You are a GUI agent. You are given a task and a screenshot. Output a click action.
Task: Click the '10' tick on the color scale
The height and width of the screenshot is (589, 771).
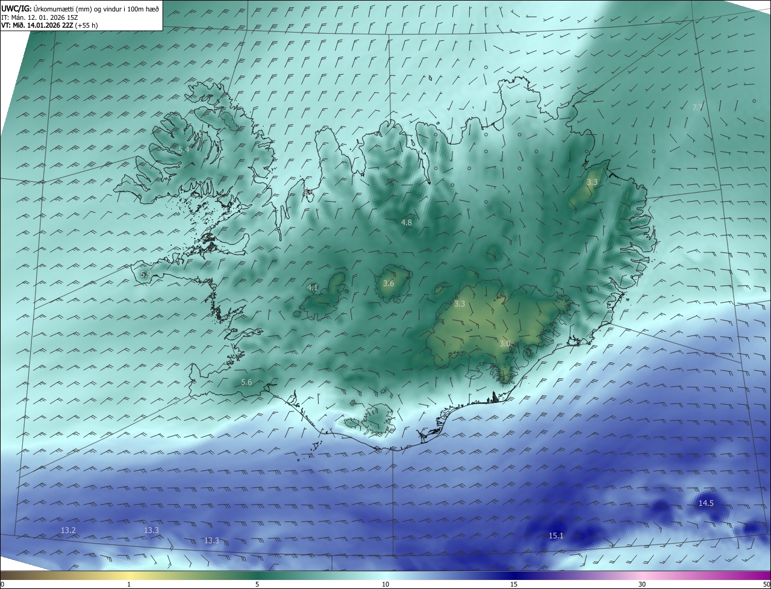(385, 584)
